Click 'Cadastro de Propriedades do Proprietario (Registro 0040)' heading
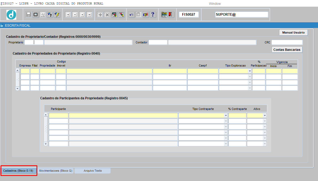 (57, 54)
